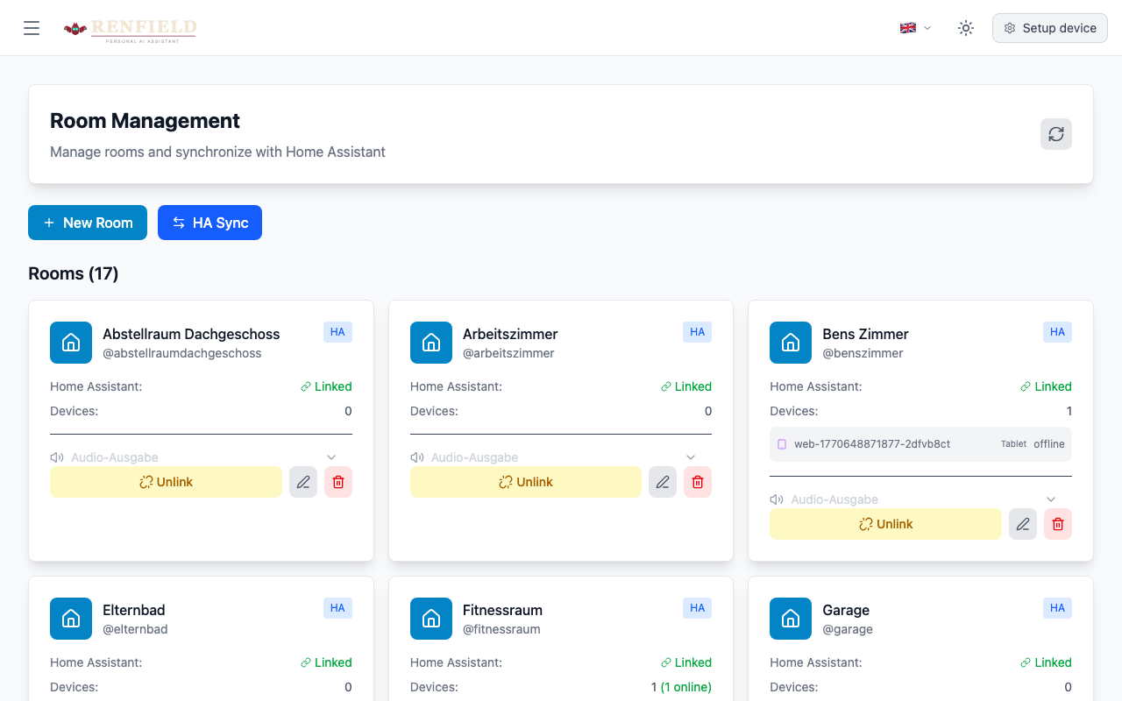Create a room with New Room button
The width and height of the screenshot is (1122, 701).
click(88, 223)
